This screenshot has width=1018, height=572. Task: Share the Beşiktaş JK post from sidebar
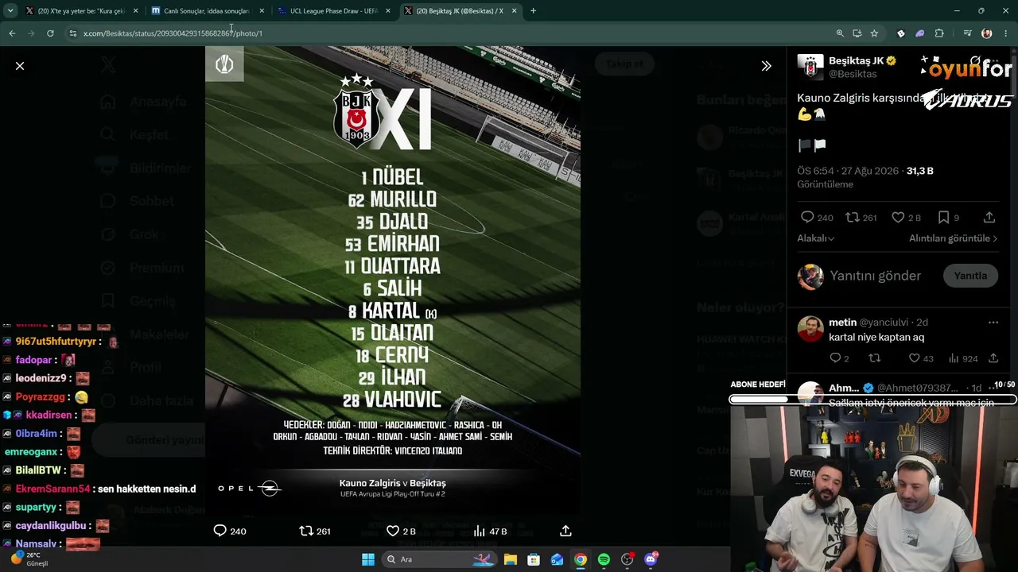[989, 218]
